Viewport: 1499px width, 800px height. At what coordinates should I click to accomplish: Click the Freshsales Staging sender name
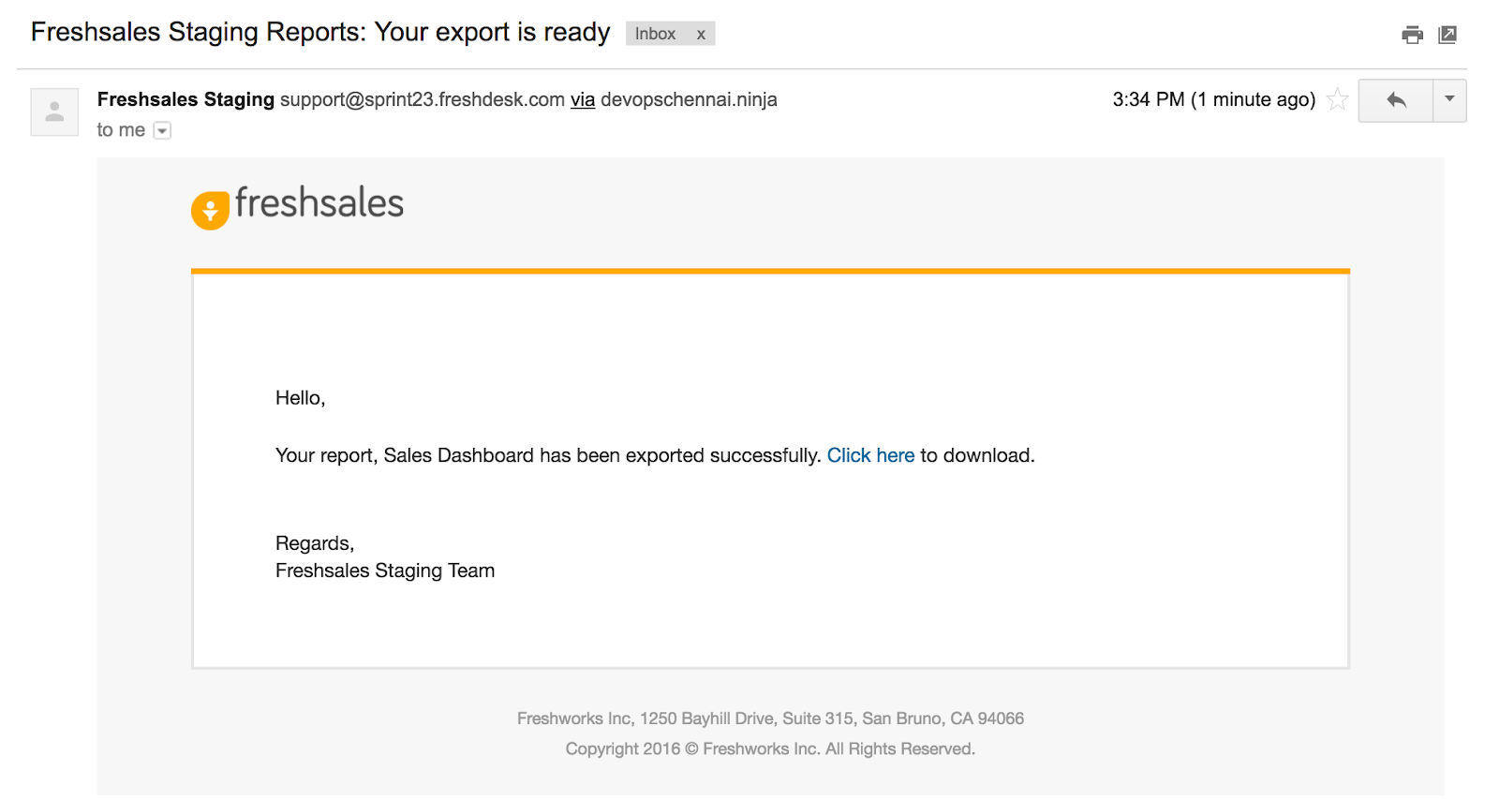click(x=186, y=99)
